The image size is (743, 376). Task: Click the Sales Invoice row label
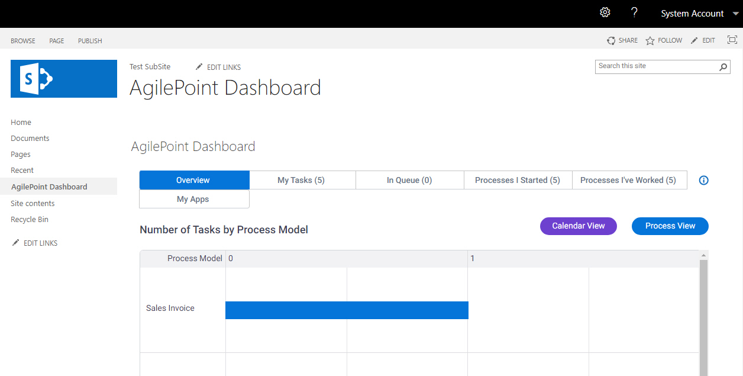[x=170, y=308]
